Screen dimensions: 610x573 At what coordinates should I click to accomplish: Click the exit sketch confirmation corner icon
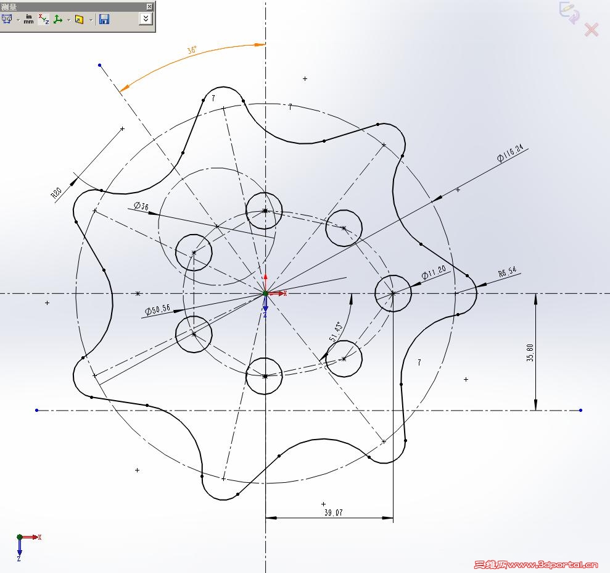click(569, 13)
